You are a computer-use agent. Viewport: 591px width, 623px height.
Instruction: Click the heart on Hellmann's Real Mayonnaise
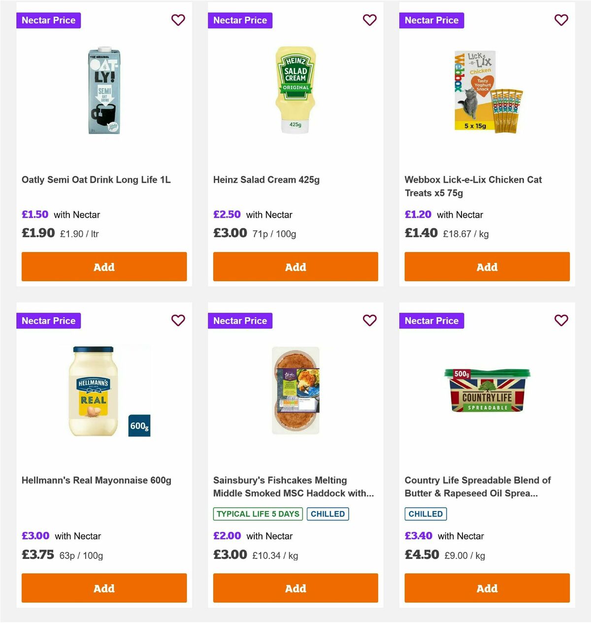tap(178, 320)
